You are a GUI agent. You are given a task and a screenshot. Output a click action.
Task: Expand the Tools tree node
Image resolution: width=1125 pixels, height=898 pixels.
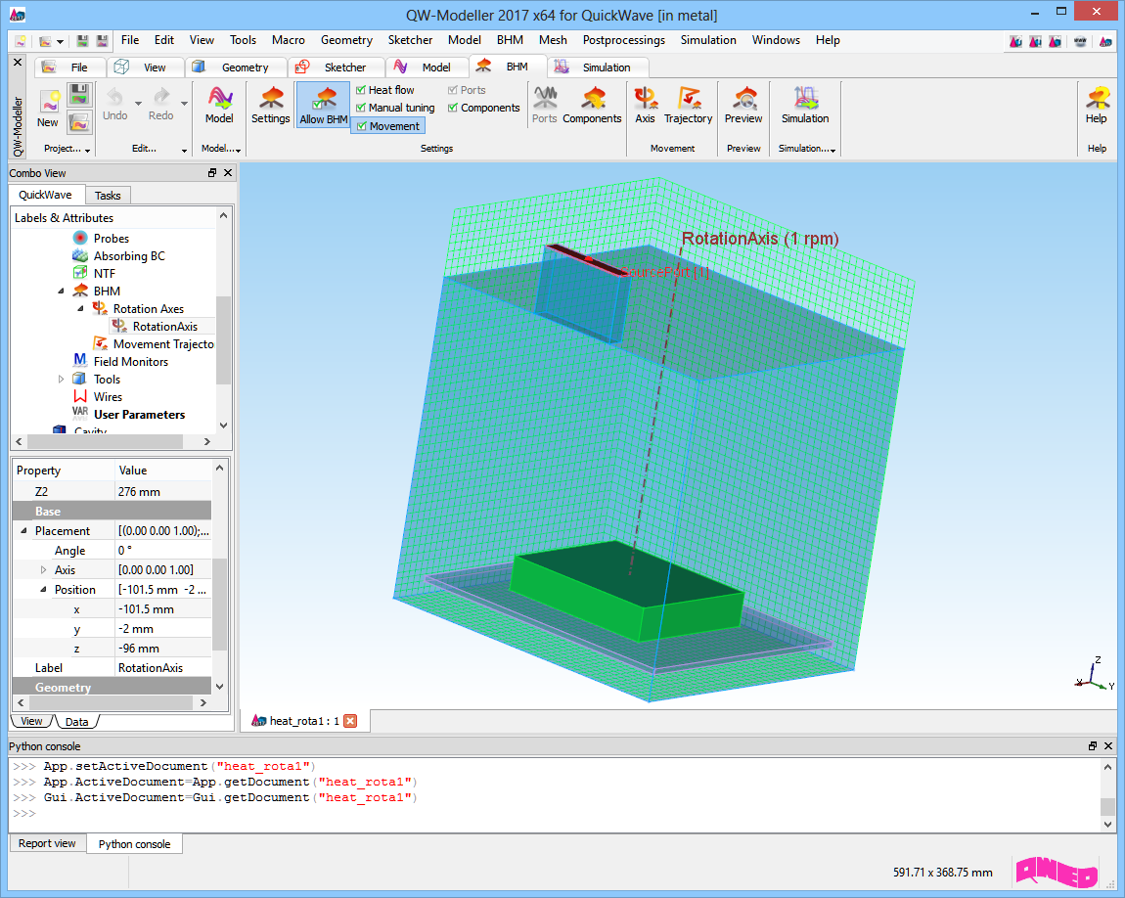point(61,379)
